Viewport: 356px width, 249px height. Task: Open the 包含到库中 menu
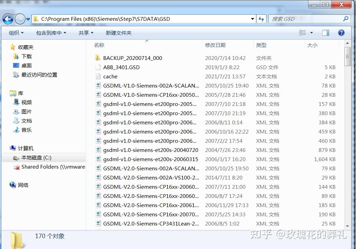[x=51, y=33]
